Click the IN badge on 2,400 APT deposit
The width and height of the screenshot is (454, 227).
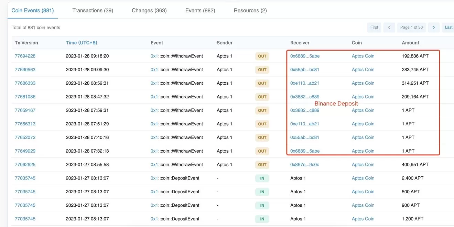[x=262, y=178]
